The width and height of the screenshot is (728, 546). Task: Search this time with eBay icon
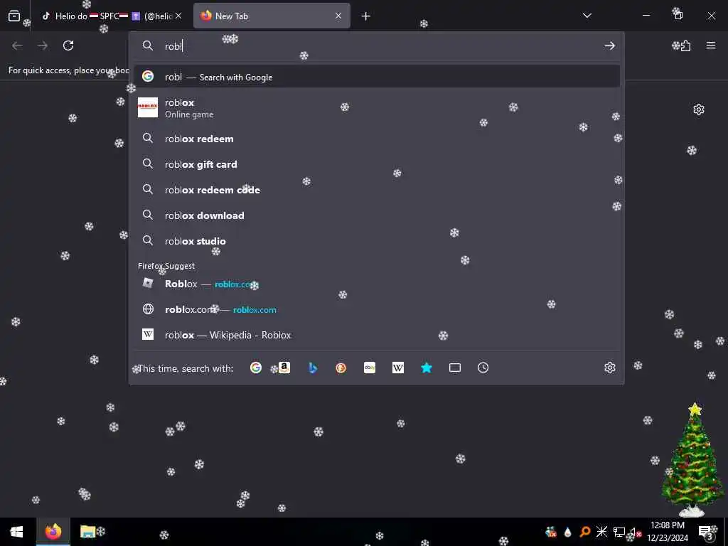(x=370, y=368)
